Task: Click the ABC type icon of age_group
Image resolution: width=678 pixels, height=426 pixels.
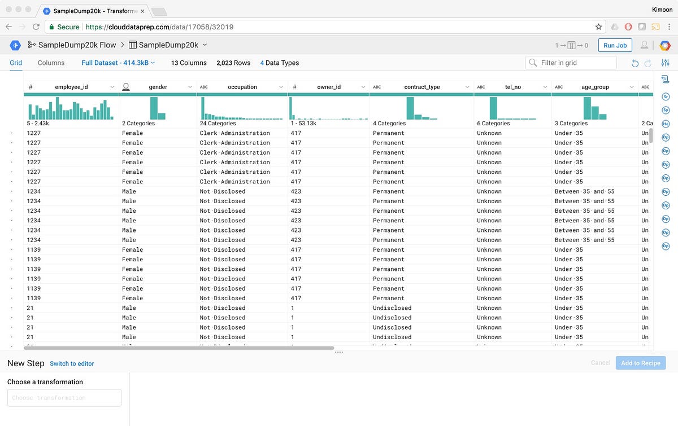Action: [x=559, y=87]
